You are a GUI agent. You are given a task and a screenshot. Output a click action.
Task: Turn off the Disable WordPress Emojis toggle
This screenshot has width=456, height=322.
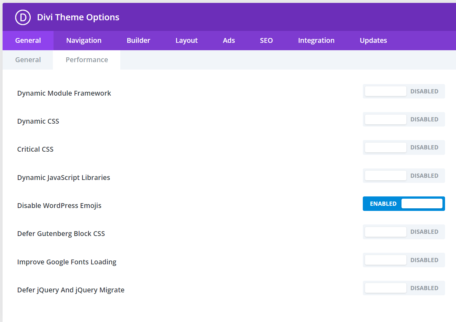pos(404,204)
